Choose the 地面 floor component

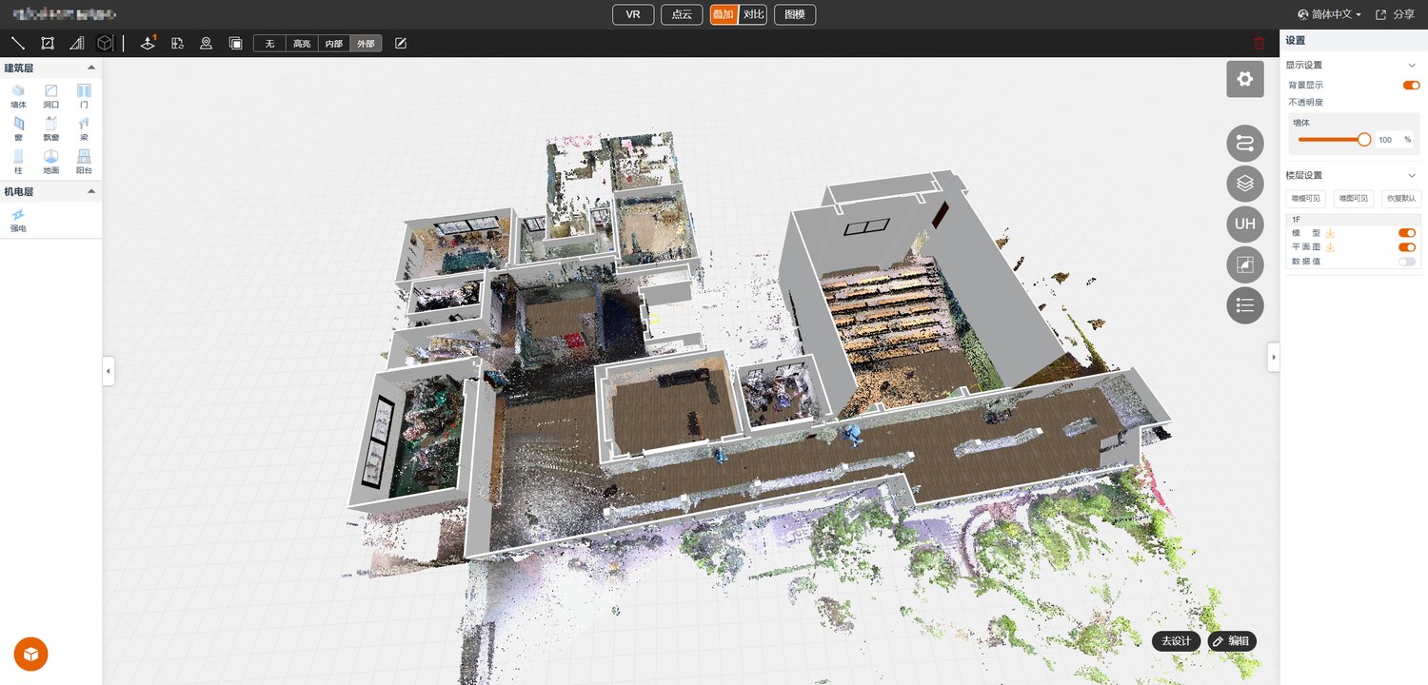[51, 162]
